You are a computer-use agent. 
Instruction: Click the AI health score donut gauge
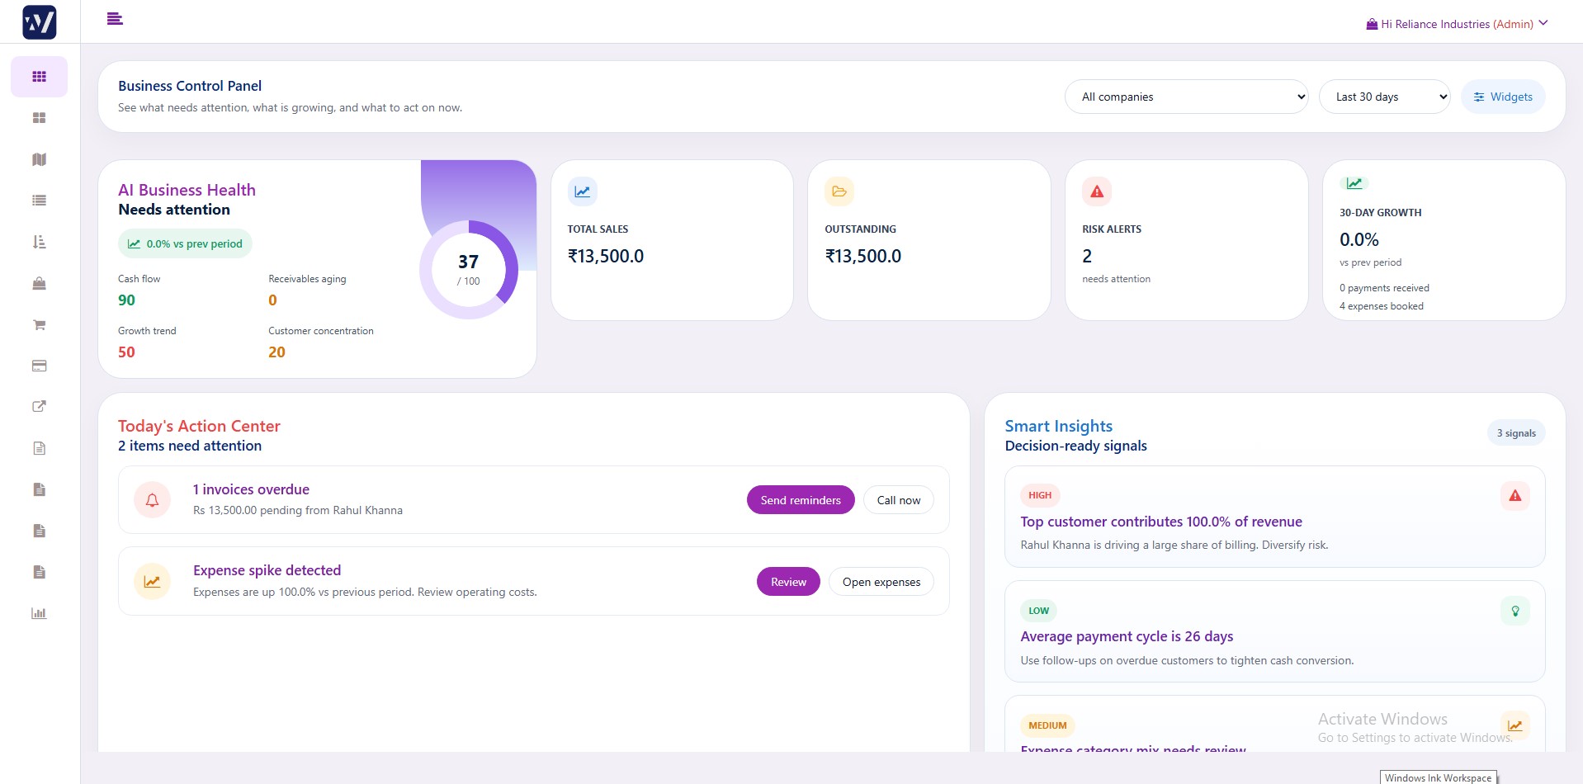click(x=469, y=269)
